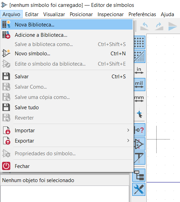Select Nova Biblioteca menu entry
Screen dimensions: 180x202
pos(67,24)
